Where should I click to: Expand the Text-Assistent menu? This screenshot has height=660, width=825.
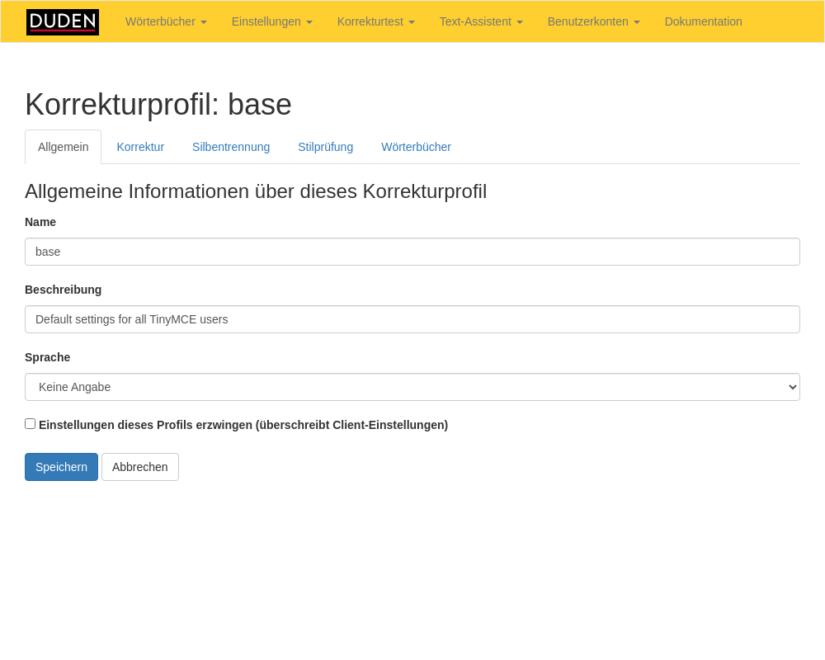pyautogui.click(x=480, y=21)
